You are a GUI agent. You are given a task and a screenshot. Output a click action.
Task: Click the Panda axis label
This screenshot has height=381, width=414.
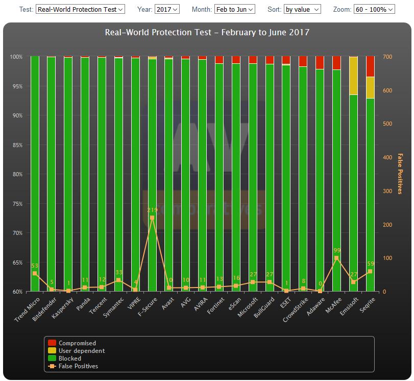coord(83,304)
